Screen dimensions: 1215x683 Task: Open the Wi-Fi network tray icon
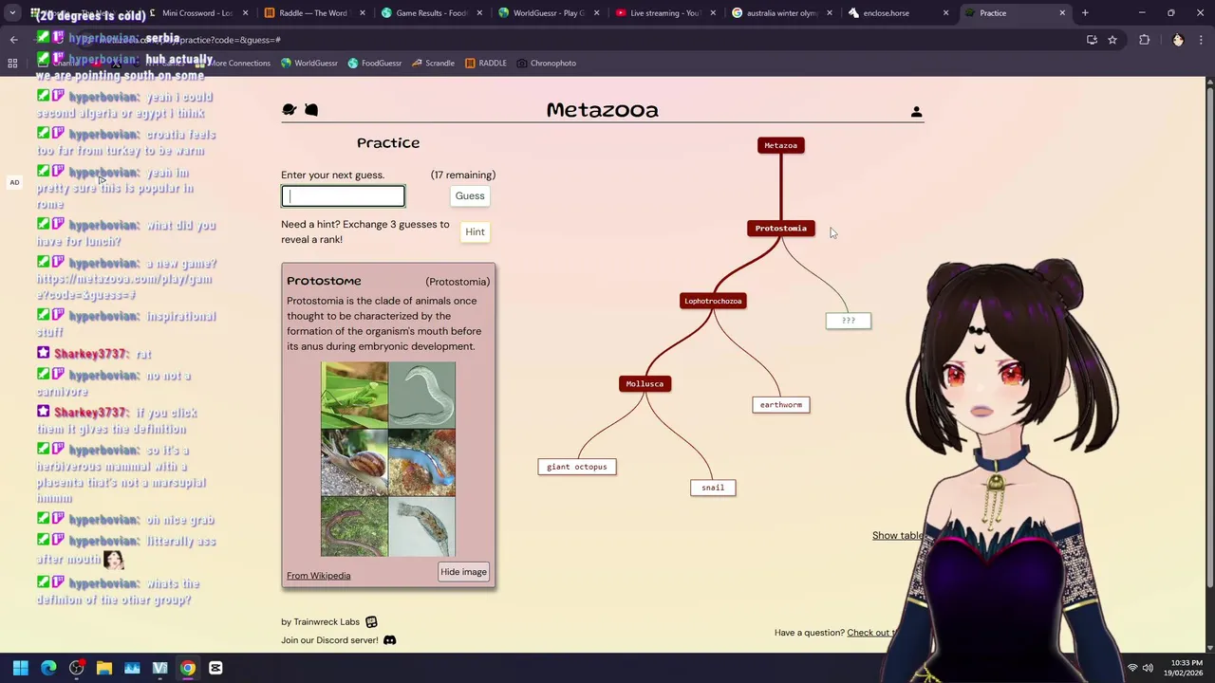(1131, 668)
